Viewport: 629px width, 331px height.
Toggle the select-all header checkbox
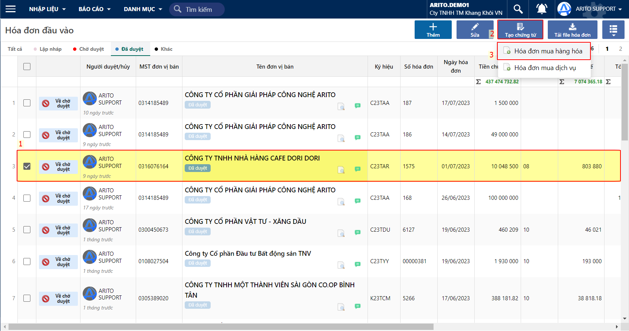pyautogui.click(x=27, y=66)
